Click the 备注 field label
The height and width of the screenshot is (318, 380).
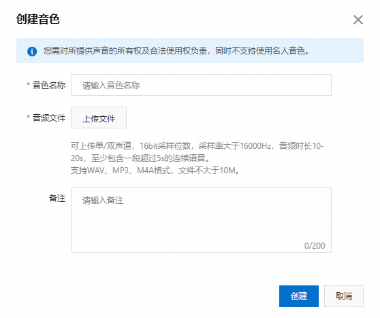click(57, 198)
